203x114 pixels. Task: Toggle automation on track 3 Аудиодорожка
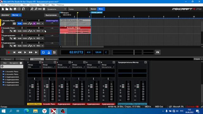30,38
